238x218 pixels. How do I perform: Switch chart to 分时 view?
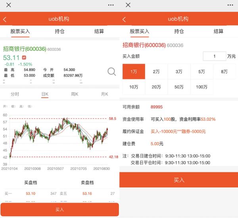[15, 94]
